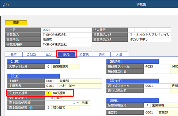Click the 当日 text by 受注納品期日
The height and width of the screenshot is (116, 178).
(59, 98)
